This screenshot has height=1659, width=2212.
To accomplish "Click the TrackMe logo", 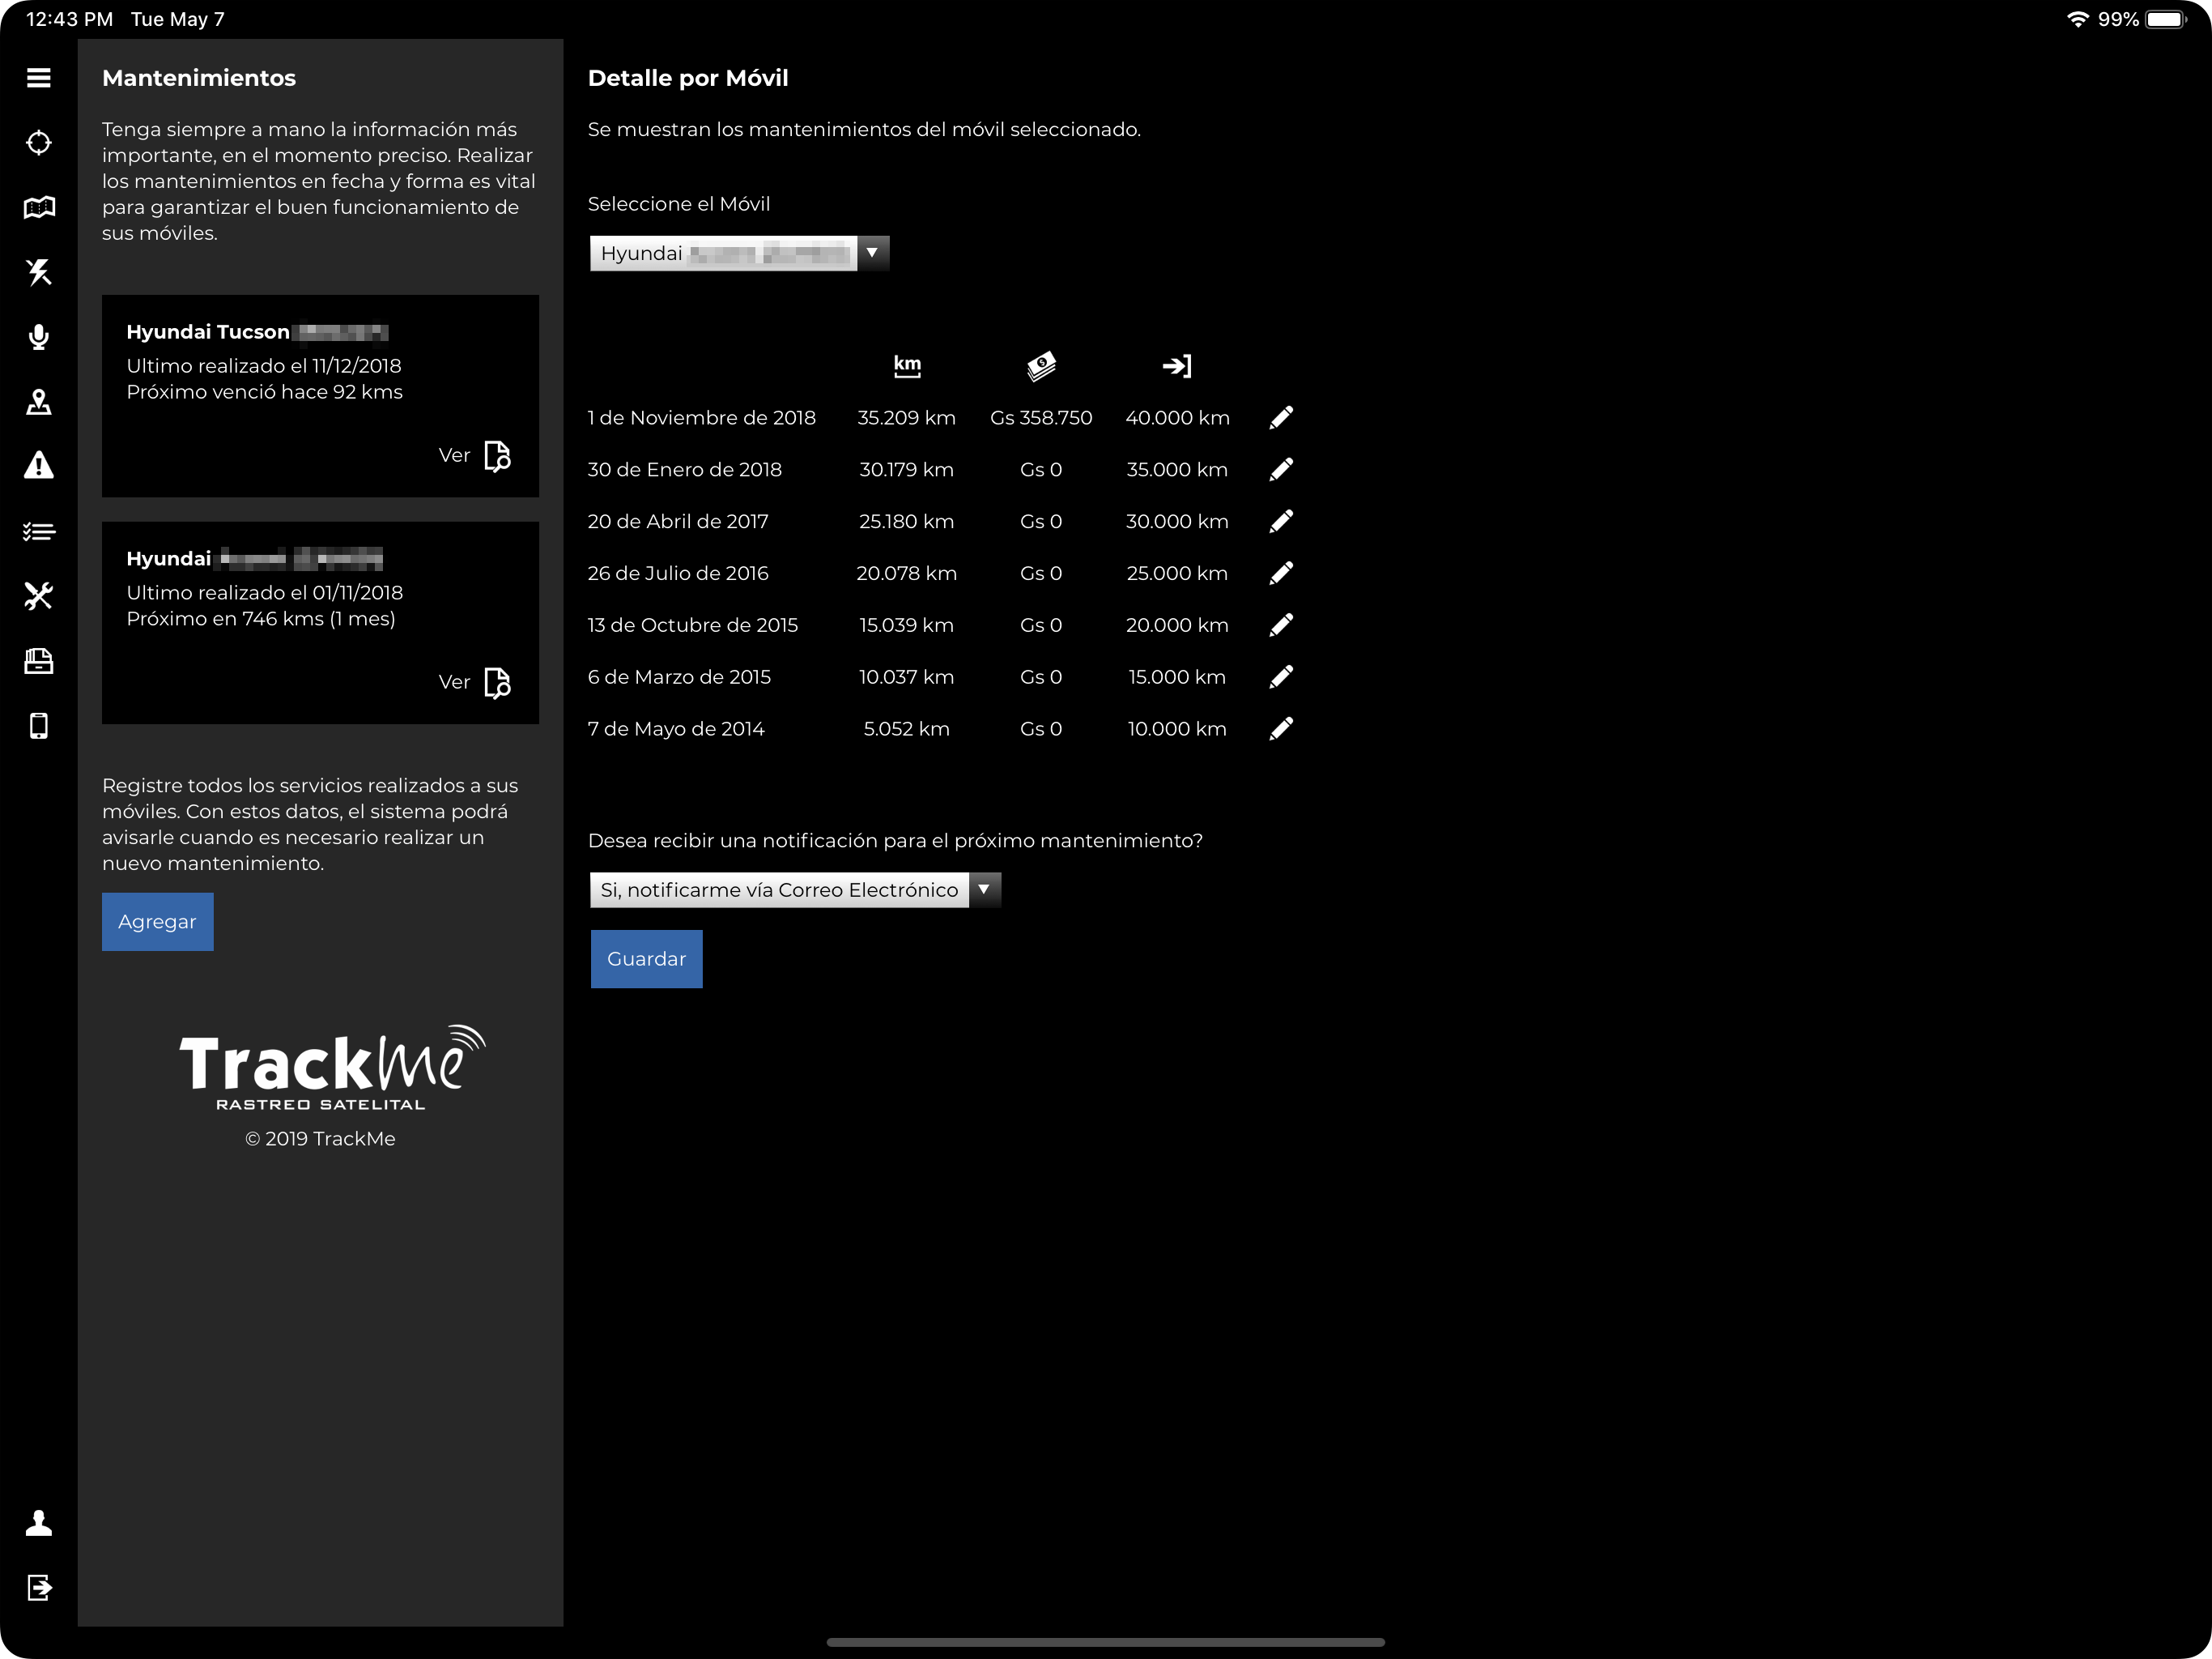I will pyautogui.click(x=332, y=1067).
